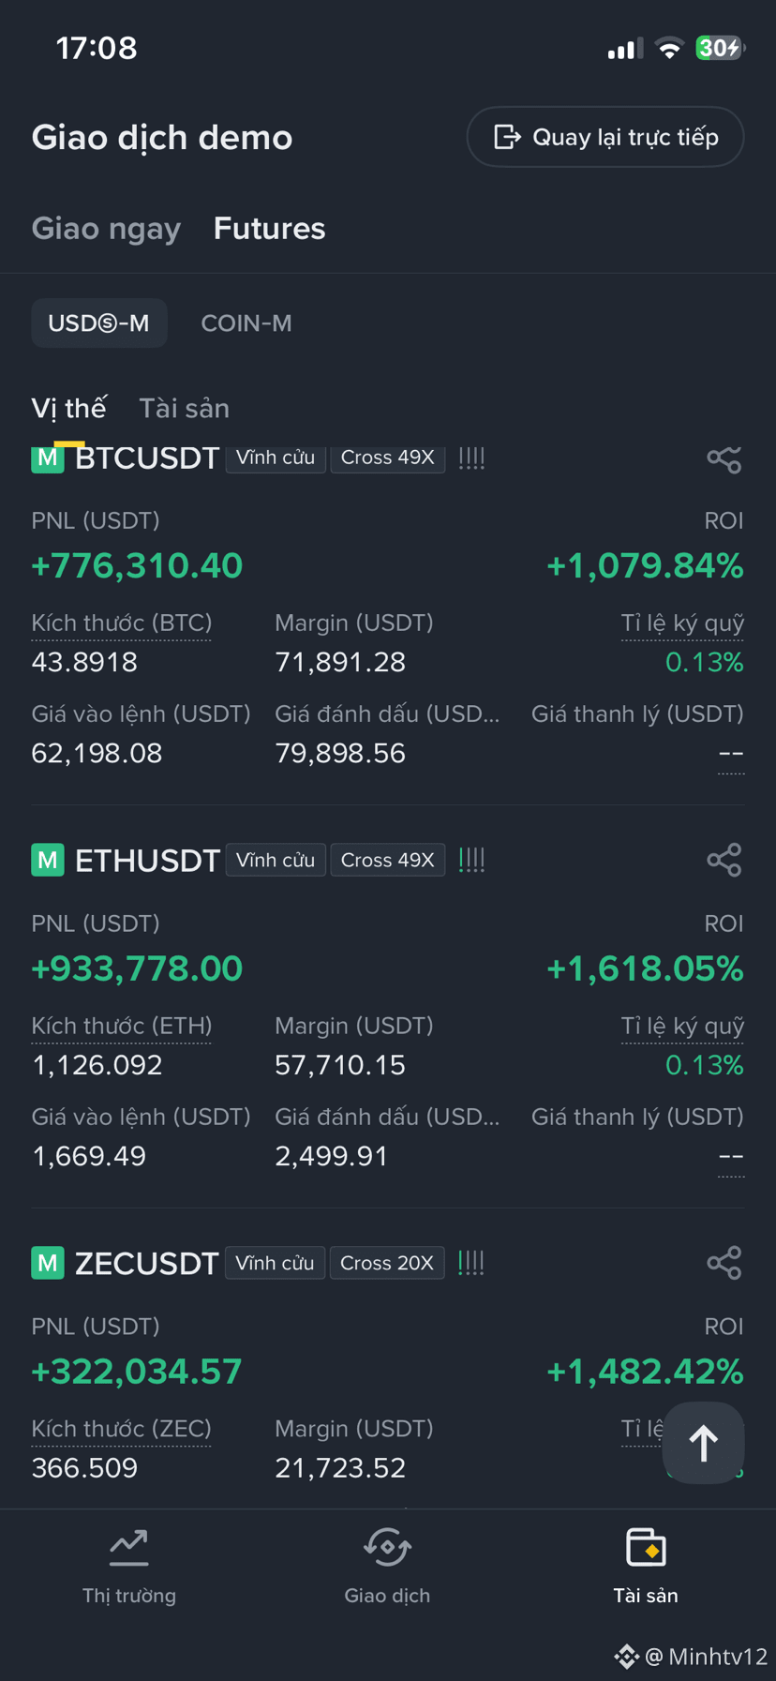This screenshot has height=1681, width=776.
Task: Tap Quay lại trực tiếp button
Action: (x=605, y=137)
